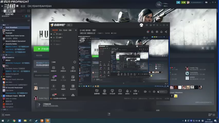Add a new scene with the plus button
219x123 pixels.
click(76, 30)
